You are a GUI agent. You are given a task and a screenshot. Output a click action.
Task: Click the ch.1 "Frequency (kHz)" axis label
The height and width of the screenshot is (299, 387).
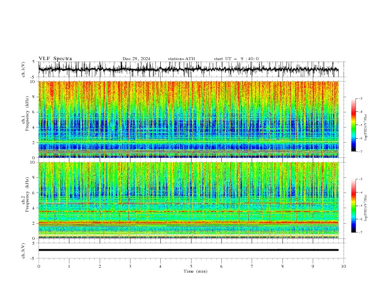click(x=27, y=113)
